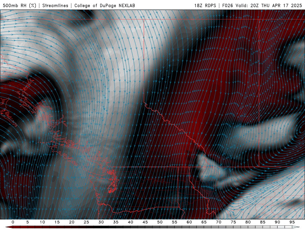Screen dimensions: 305x229
Task: Click the "45" value on the color scale
Action: (145, 222)
